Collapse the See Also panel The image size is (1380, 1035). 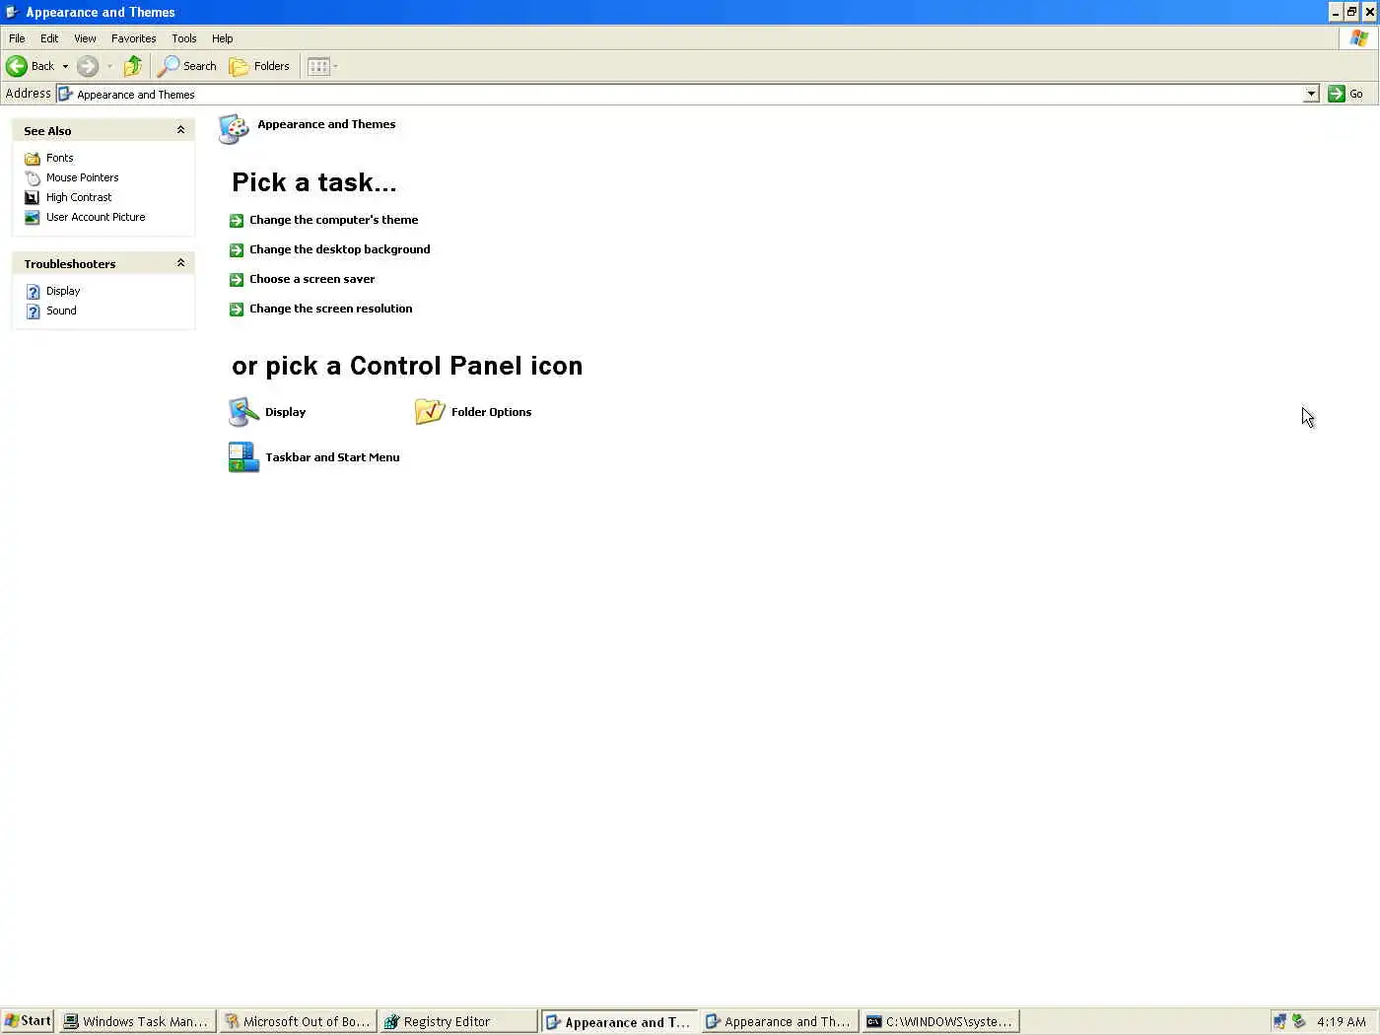point(180,130)
